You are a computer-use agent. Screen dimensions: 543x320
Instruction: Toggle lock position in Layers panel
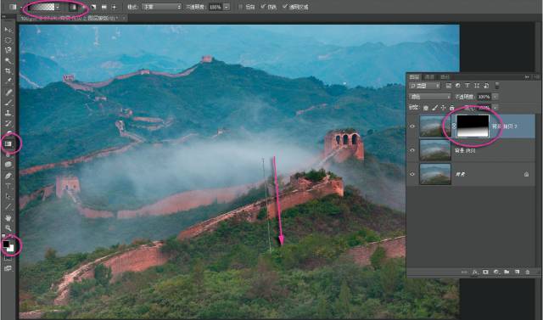click(443, 108)
